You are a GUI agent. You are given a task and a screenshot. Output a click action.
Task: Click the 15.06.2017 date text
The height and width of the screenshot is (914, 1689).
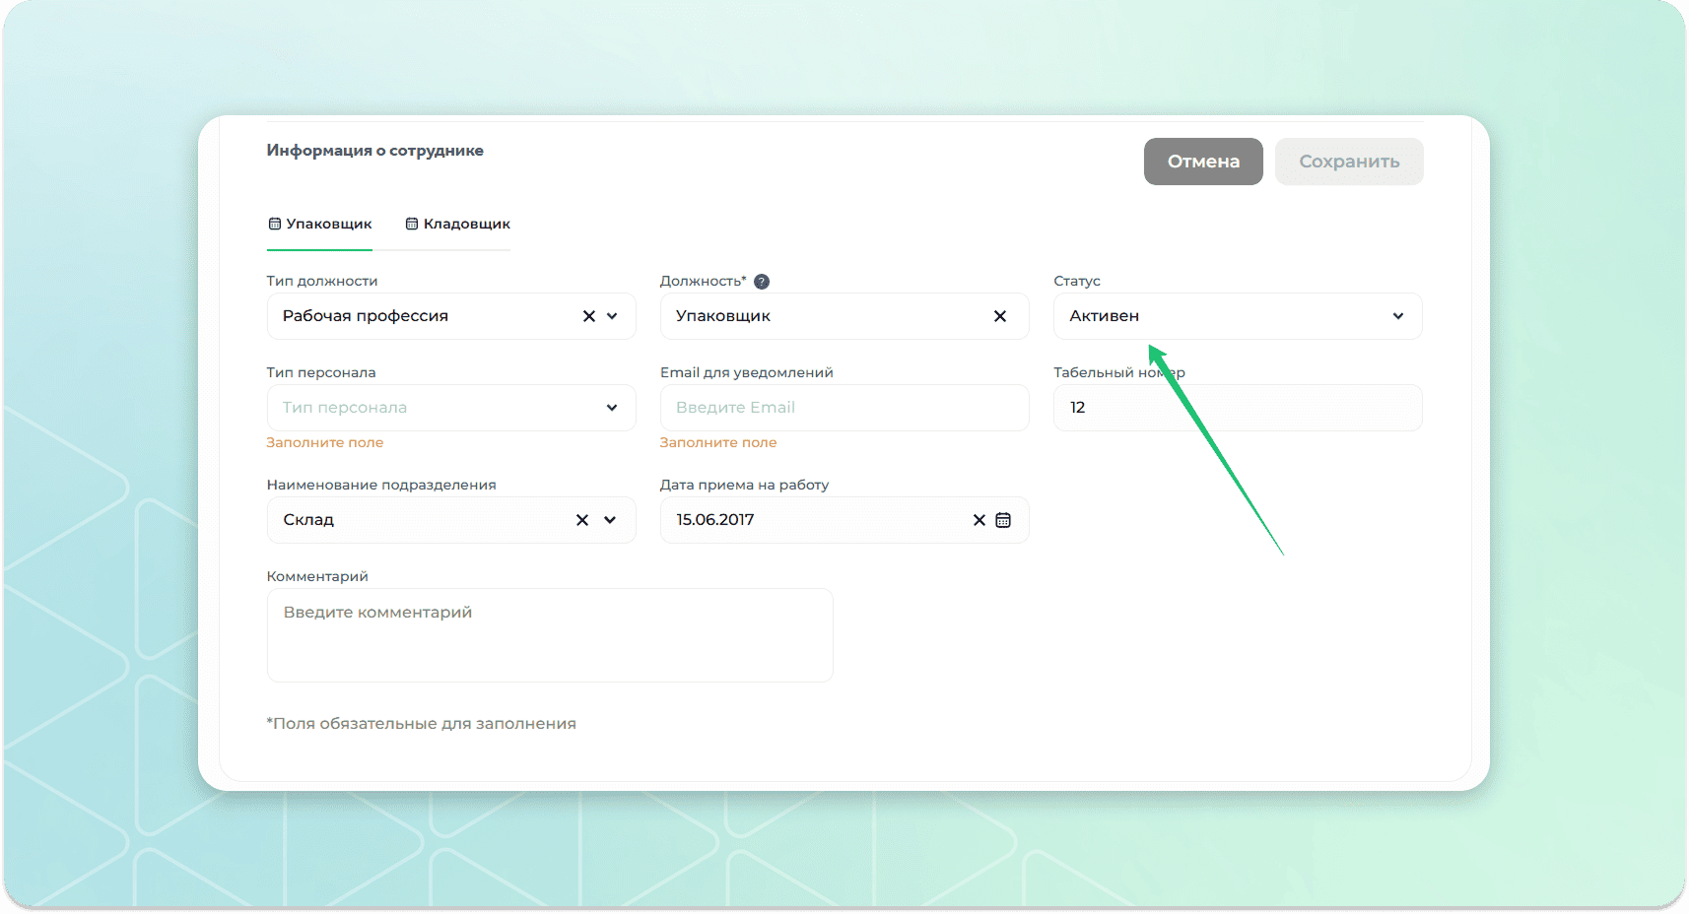tap(715, 520)
